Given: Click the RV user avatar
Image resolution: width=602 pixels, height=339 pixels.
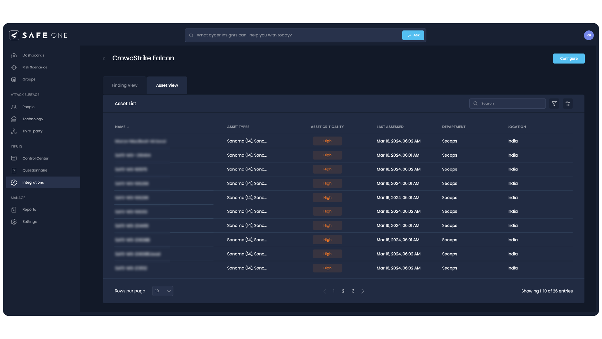Looking at the screenshot, I should coord(589,35).
